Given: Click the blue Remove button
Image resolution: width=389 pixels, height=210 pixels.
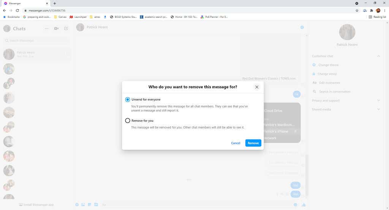Looking at the screenshot, I should pyautogui.click(x=253, y=143).
